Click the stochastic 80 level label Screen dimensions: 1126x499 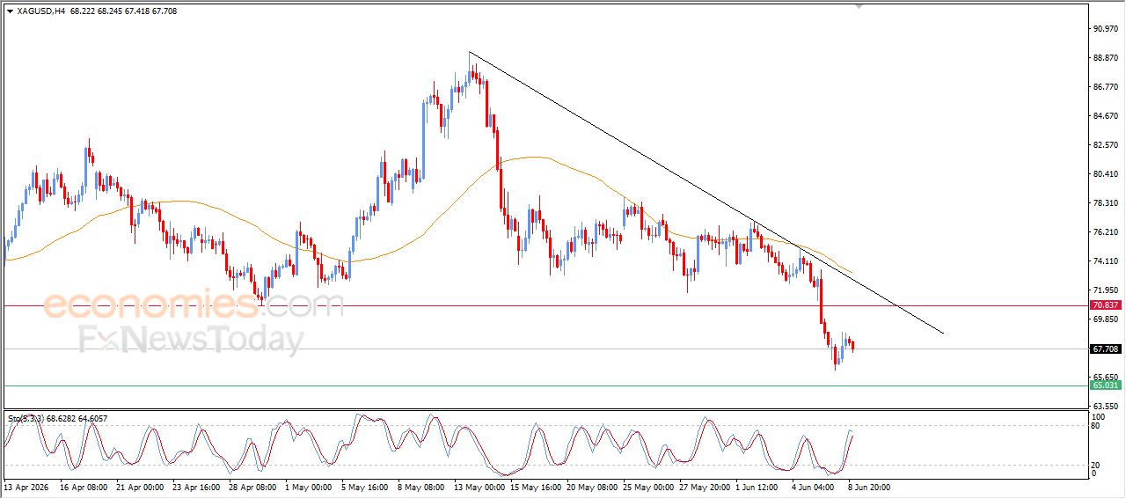point(1096,426)
